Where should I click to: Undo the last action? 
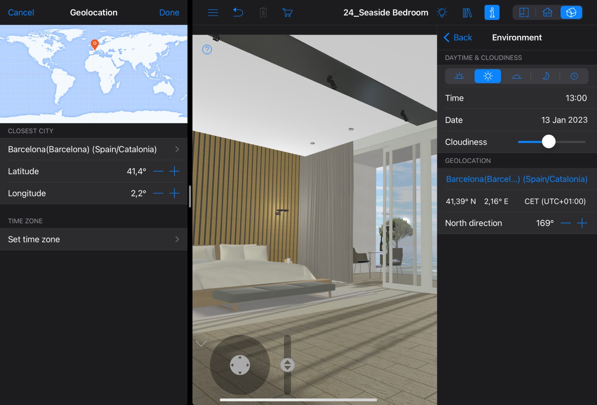tap(238, 12)
